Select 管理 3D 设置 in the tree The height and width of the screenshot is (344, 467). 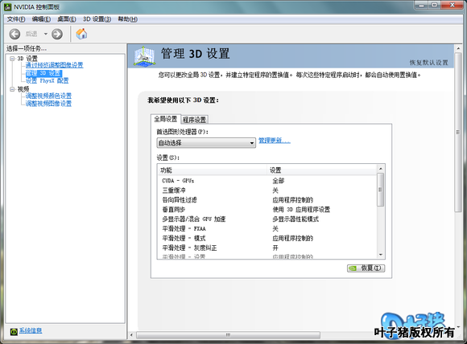point(43,73)
